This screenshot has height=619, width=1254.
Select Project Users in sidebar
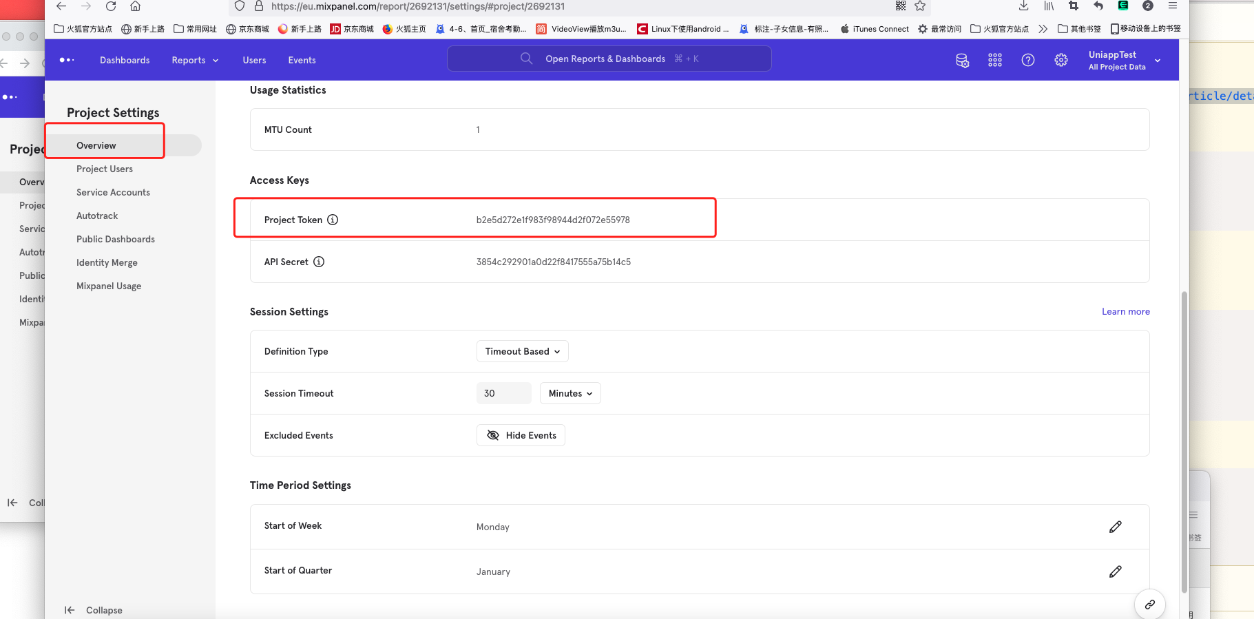pos(105,169)
